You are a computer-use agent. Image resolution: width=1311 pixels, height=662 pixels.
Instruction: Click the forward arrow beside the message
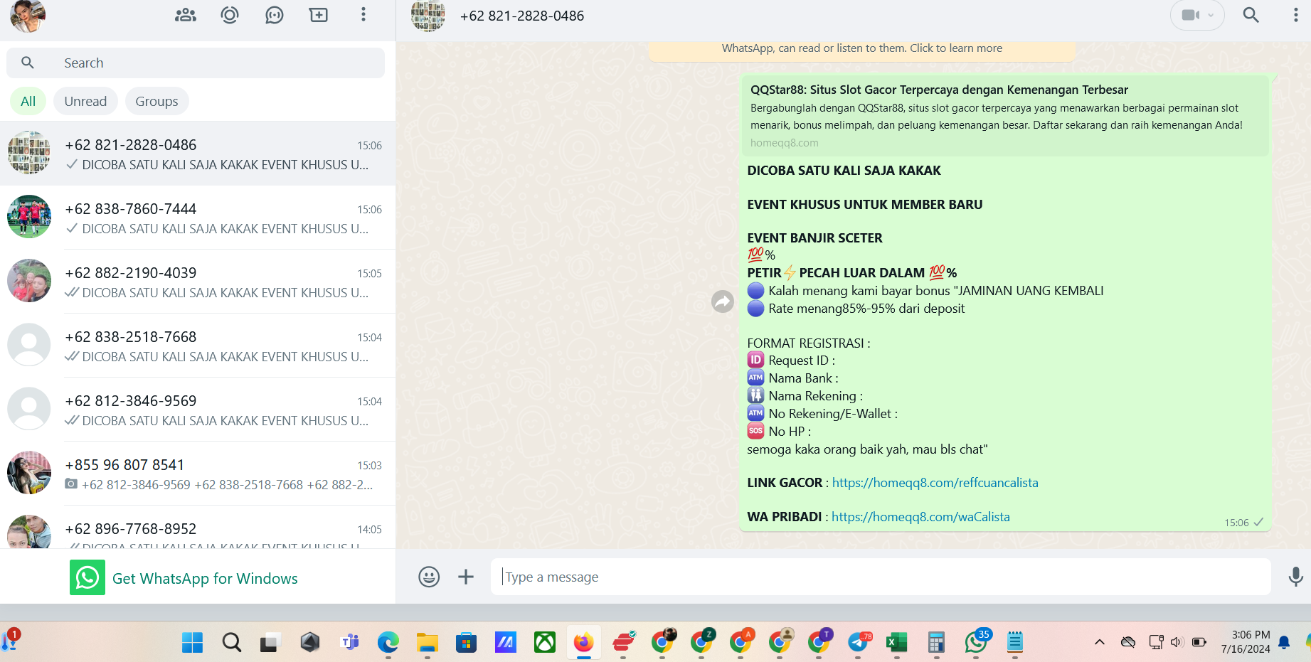point(723,301)
